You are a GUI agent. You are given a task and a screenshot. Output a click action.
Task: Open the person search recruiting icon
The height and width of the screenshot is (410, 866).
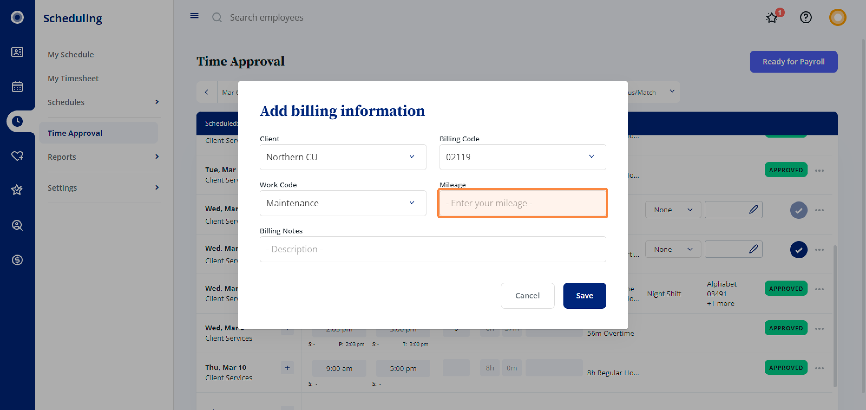17,225
